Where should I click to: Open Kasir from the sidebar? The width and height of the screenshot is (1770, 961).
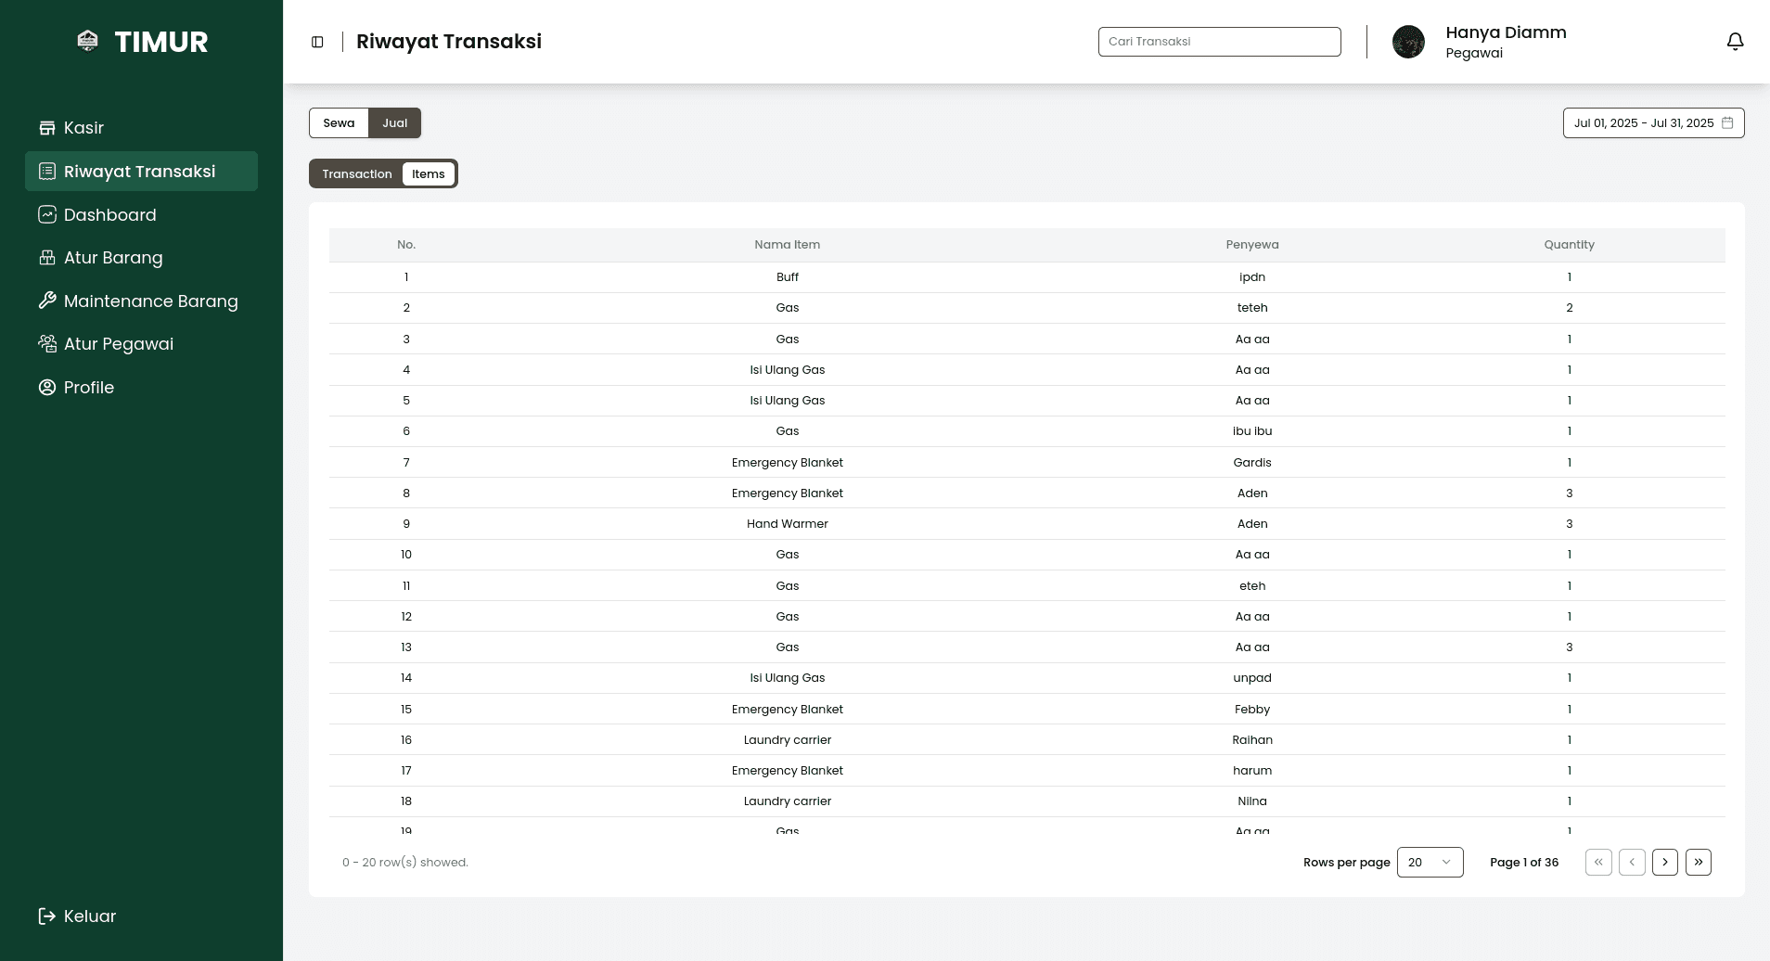[83, 128]
